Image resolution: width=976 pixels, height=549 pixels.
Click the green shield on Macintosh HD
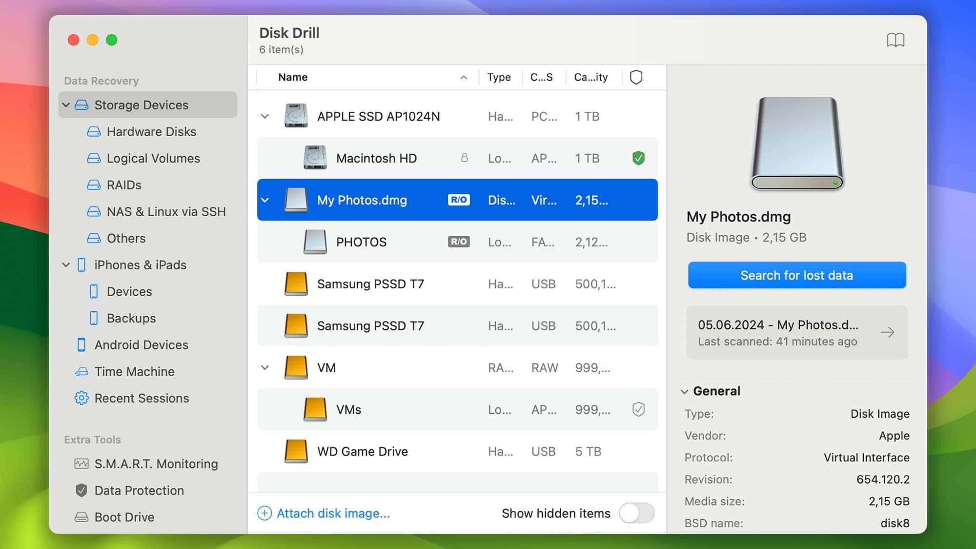tap(638, 158)
